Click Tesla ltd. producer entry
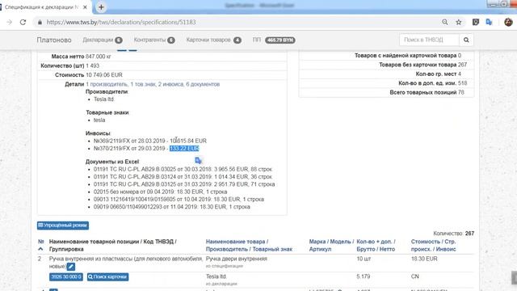Image resolution: width=517 pixels, height=291 pixels. 104,99
